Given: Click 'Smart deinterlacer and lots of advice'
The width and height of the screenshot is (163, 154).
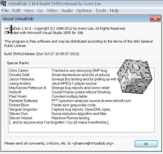Looking at the screenshot, I should [x=81, y=75].
